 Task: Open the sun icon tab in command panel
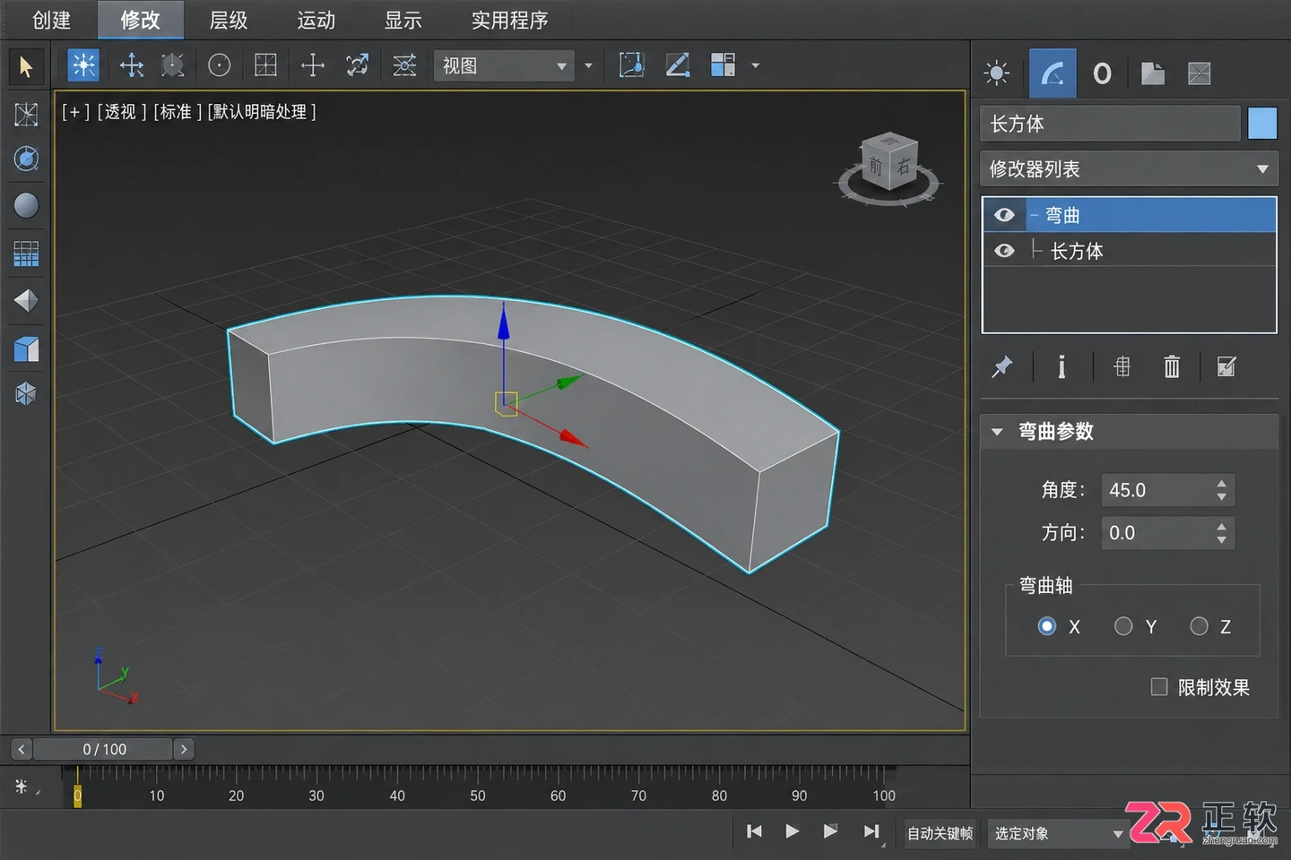[x=997, y=73]
